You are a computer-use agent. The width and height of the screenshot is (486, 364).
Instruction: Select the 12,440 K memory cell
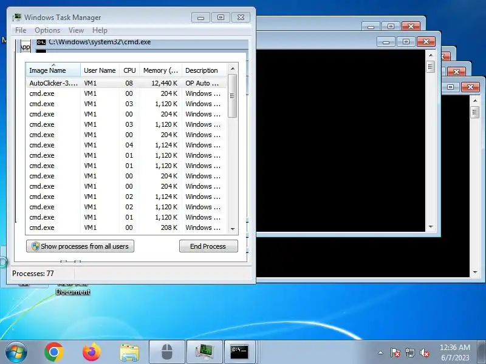pyautogui.click(x=164, y=83)
